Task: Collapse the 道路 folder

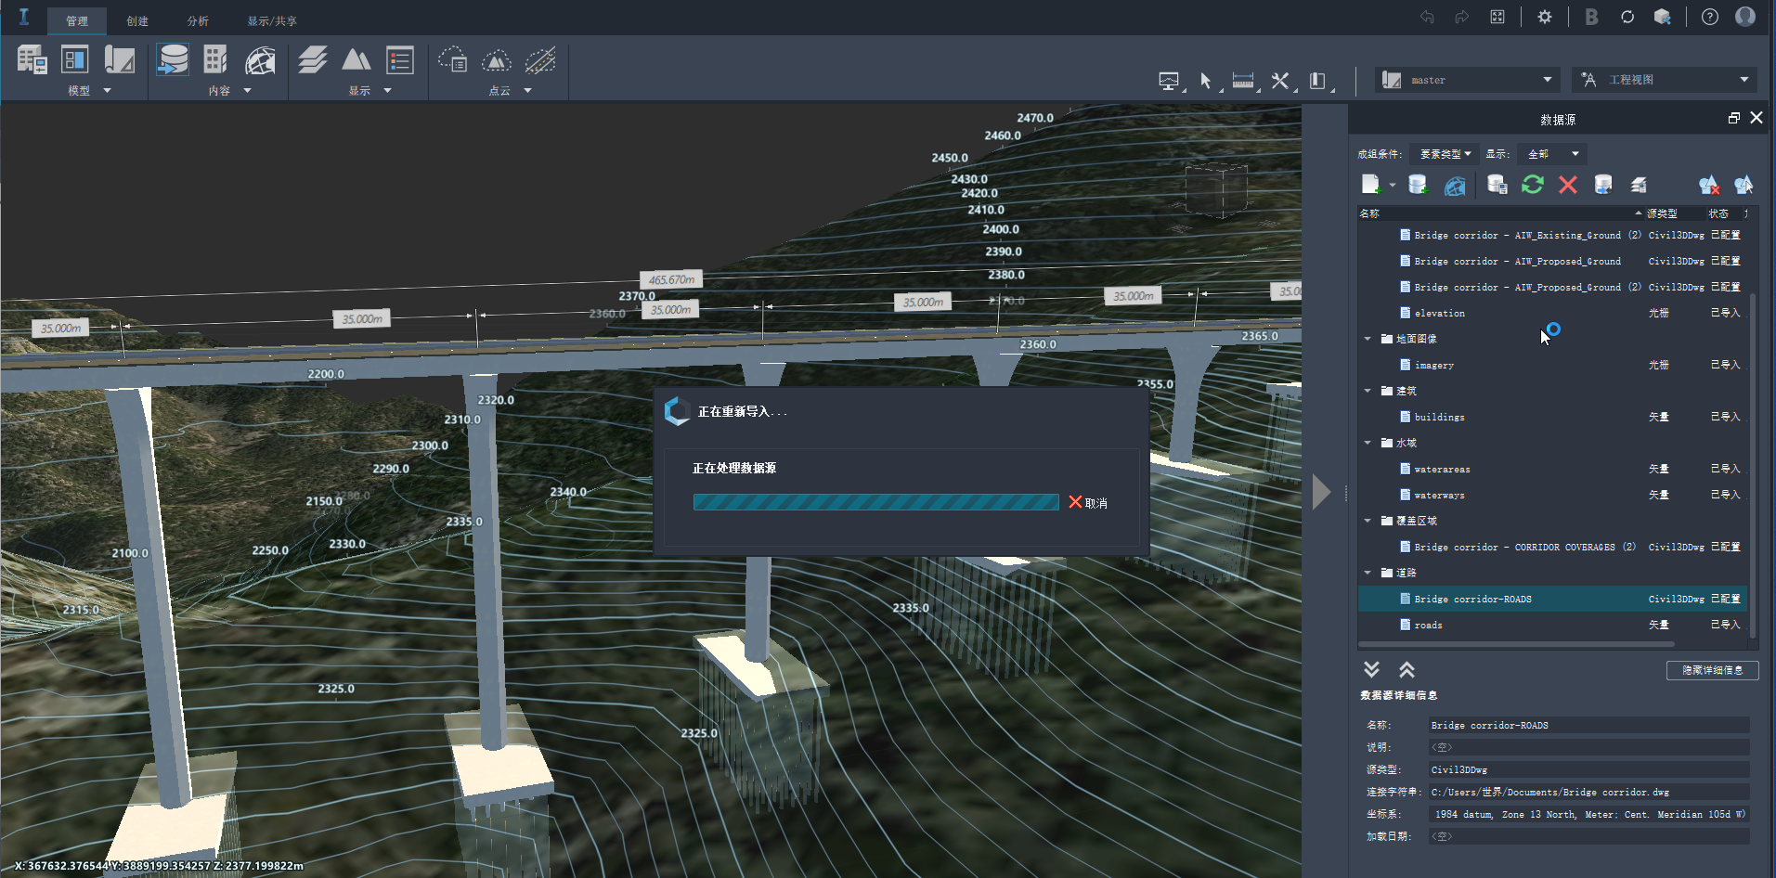Action: (x=1368, y=573)
